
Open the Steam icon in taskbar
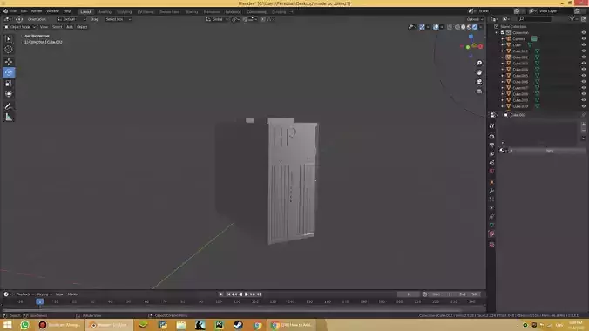pyautogui.click(x=238, y=325)
